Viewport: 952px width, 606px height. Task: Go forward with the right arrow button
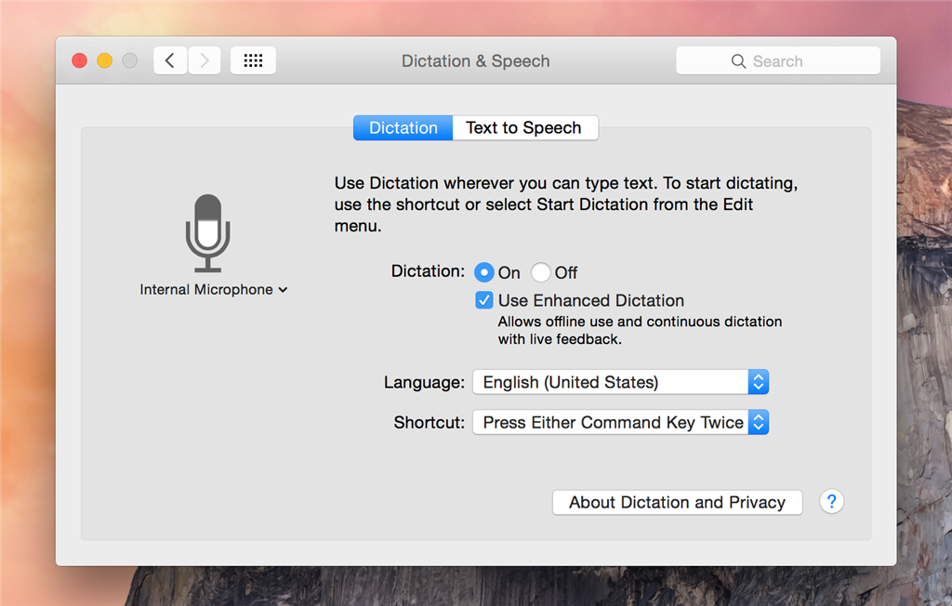coord(205,60)
